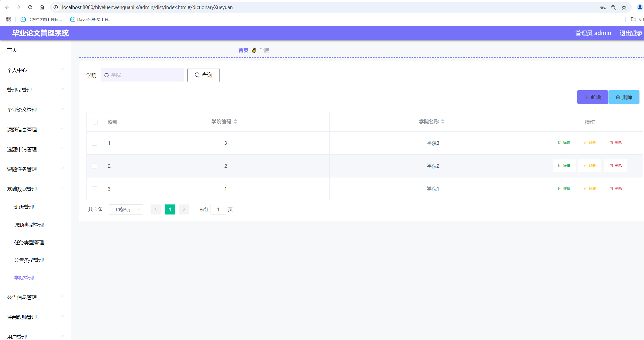This screenshot has width=644, height=340.
Task: Open site information icon in address bar
Action: click(x=56, y=7)
